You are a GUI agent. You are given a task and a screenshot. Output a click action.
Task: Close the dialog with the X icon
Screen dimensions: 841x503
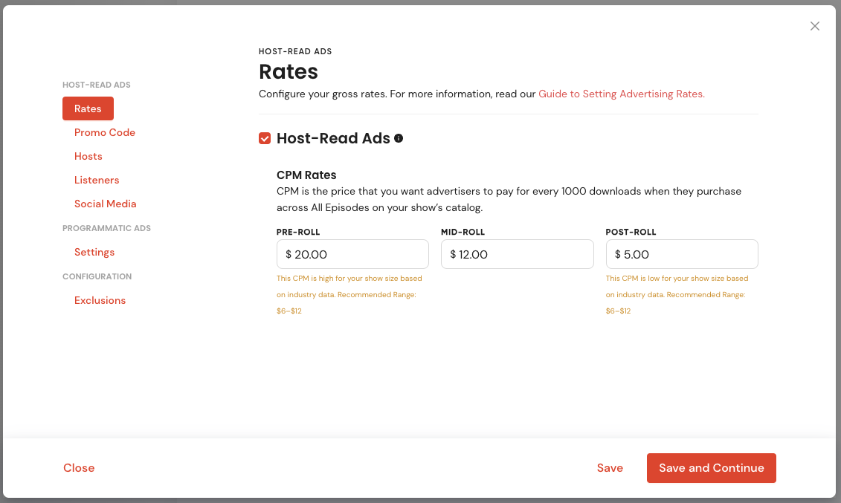[x=815, y=26]
